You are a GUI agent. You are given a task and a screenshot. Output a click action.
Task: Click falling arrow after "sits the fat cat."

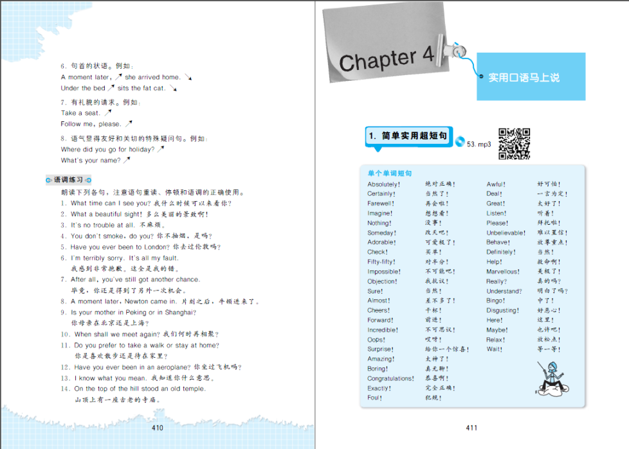tap(173, 88)
